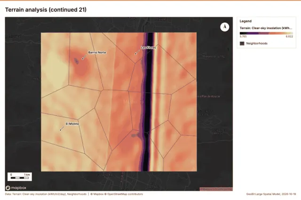This screenshot has width=301, height=200.
Task: Click the 5.765 minimum legend value
Action: [243, 37]
